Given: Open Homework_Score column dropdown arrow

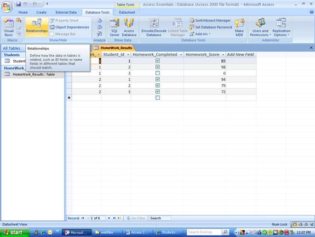Looking at the screenshot, I should (223, 55).
